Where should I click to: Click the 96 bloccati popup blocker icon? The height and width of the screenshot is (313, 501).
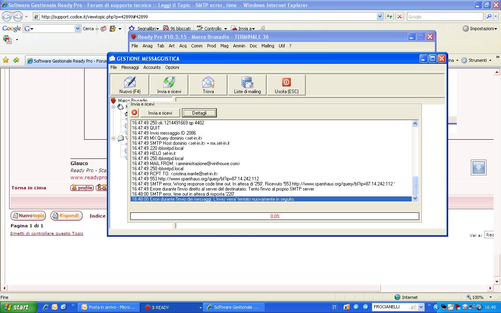[166, 29]
